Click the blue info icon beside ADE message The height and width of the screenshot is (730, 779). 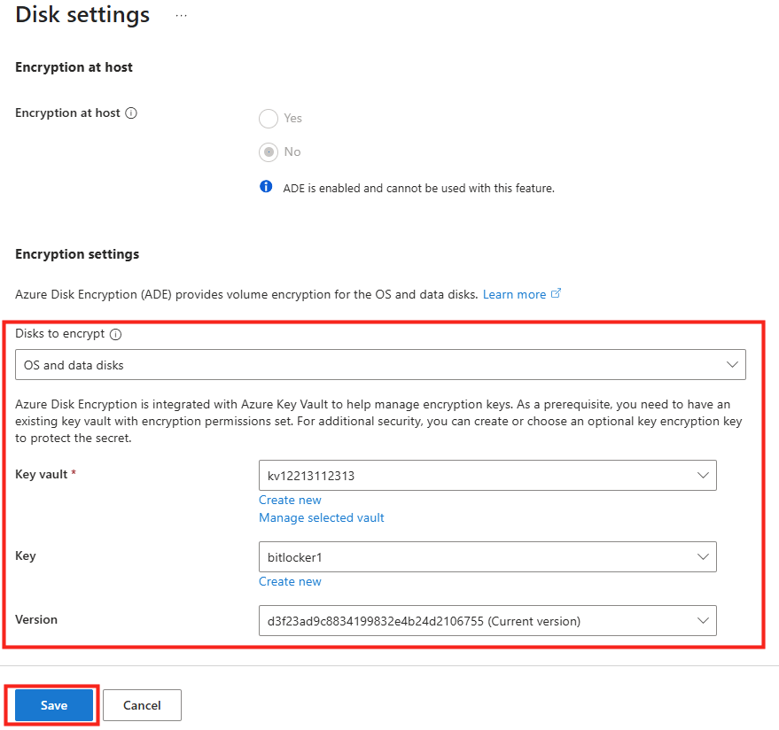(266, 187)
